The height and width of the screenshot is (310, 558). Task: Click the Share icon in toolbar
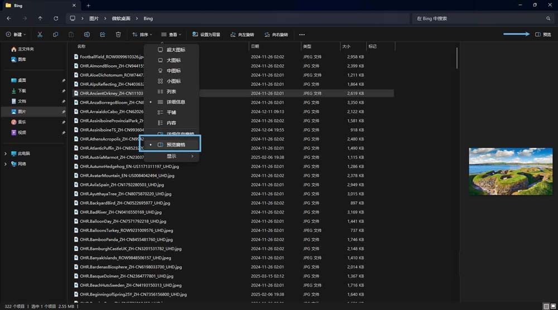102,35
